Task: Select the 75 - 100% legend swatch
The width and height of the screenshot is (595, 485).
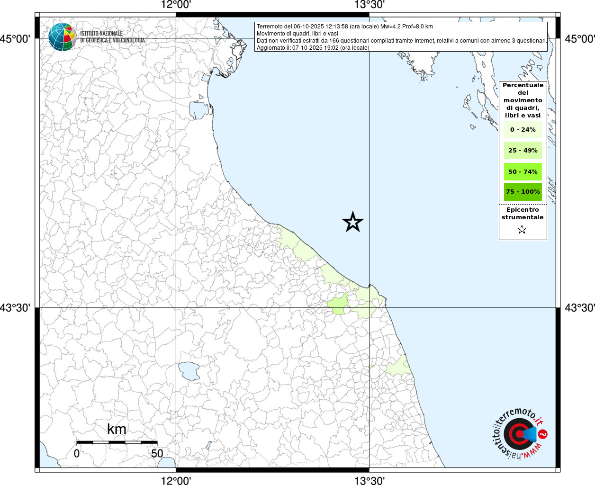Action: [x=523, y=192]
